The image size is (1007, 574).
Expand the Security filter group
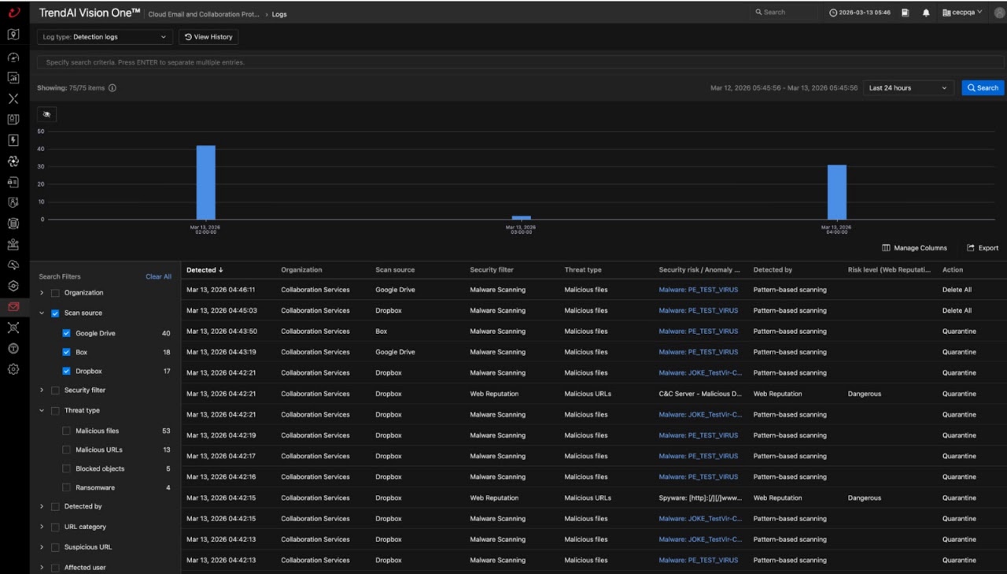point(42,390)
